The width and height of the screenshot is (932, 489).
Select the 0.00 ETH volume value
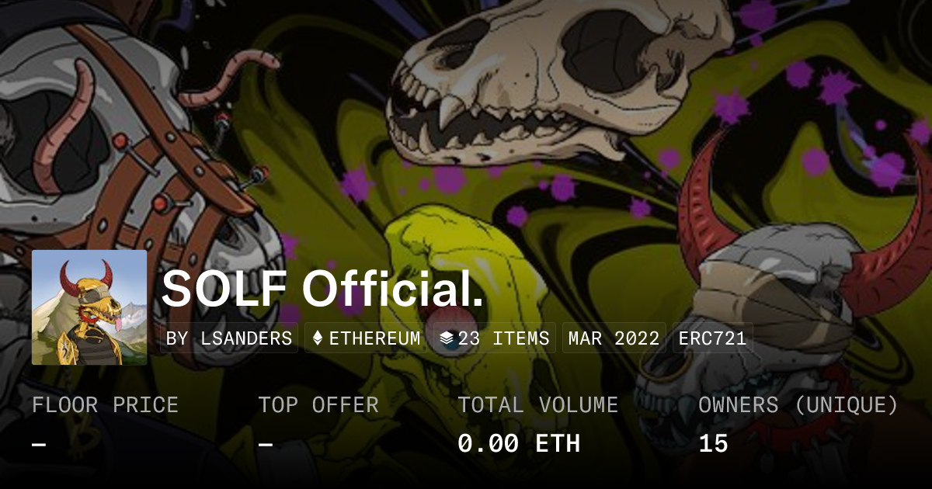point(519,444)
